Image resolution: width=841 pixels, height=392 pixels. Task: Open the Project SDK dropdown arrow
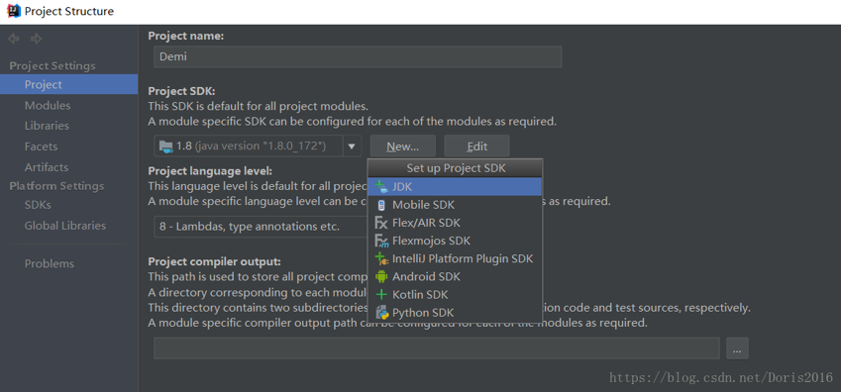tap(352, 146)
